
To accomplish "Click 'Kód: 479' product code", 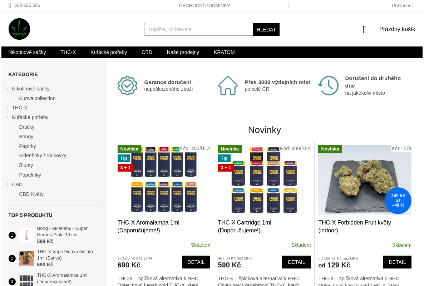I will tap(401, 148).
